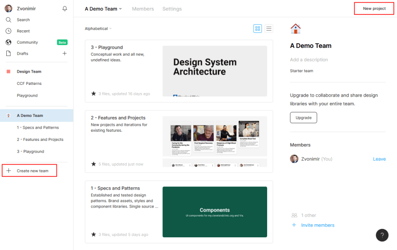Click the Design Team red square icon
This screenshot has width=397, height=250.
9,71
